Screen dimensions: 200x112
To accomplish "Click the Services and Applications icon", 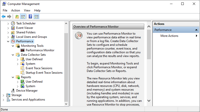I will click(x=8, y=100).
